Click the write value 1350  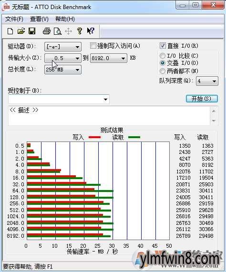pos(185,146)
